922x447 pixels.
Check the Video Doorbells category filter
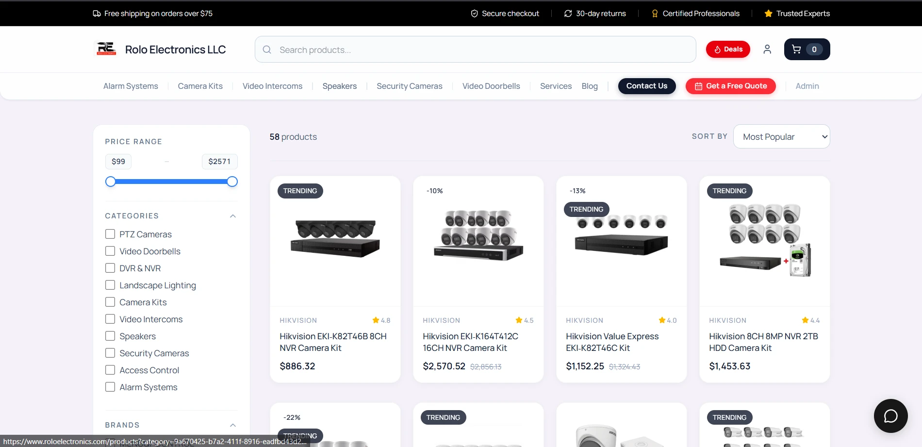[x=110, y=251]
